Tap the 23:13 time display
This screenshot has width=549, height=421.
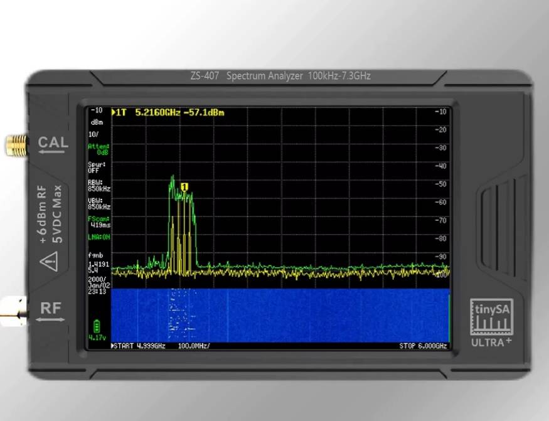coord(97,291)
